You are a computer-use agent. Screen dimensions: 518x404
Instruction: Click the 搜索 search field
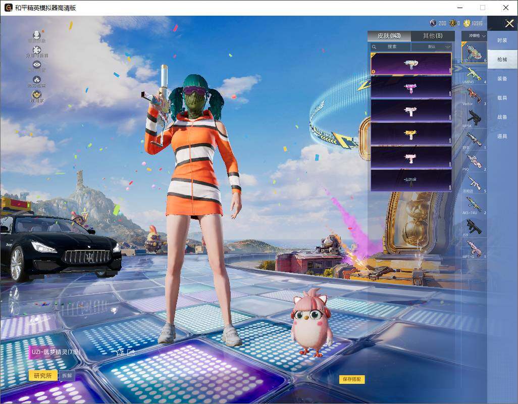pos(390,47)
